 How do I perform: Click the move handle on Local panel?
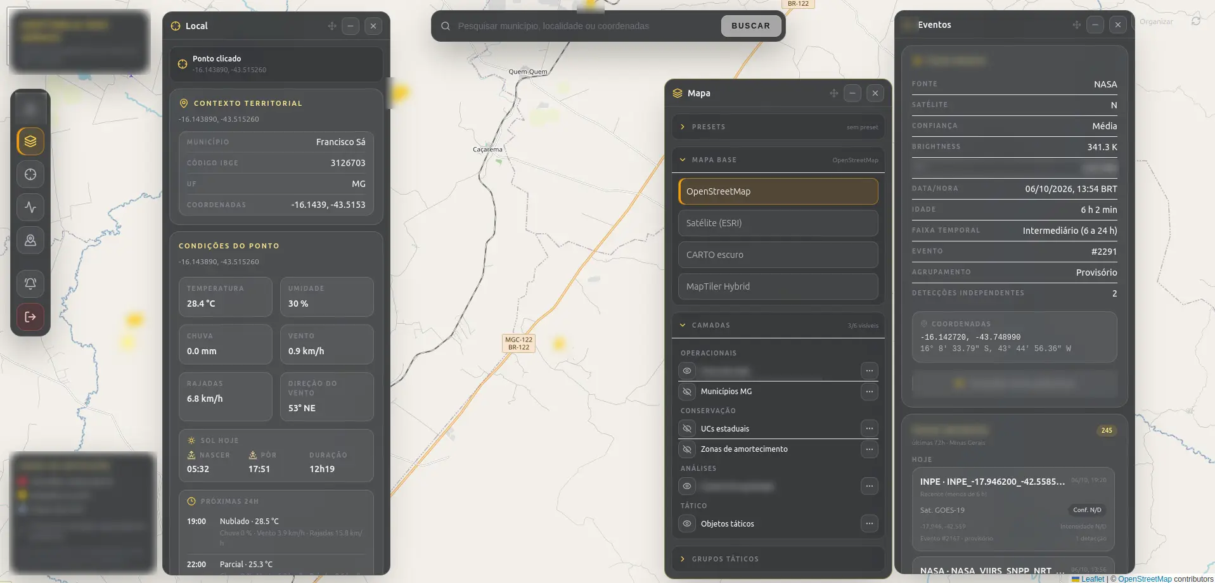pos(332,26)
